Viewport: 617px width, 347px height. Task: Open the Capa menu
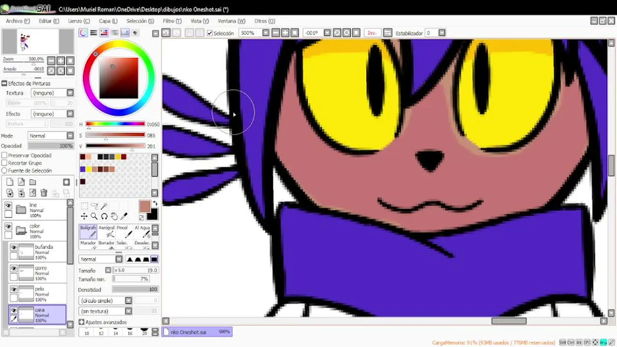[108, 21]
